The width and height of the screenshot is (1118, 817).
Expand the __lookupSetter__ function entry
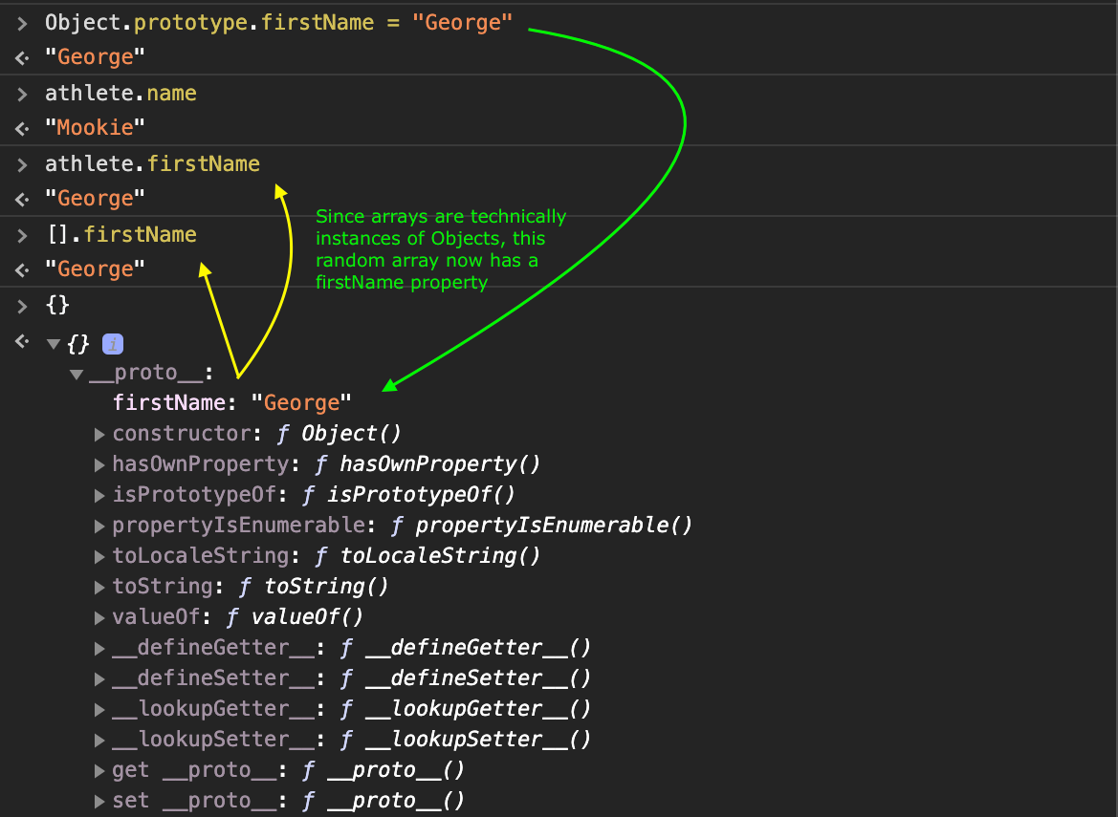tap(99, 740)
